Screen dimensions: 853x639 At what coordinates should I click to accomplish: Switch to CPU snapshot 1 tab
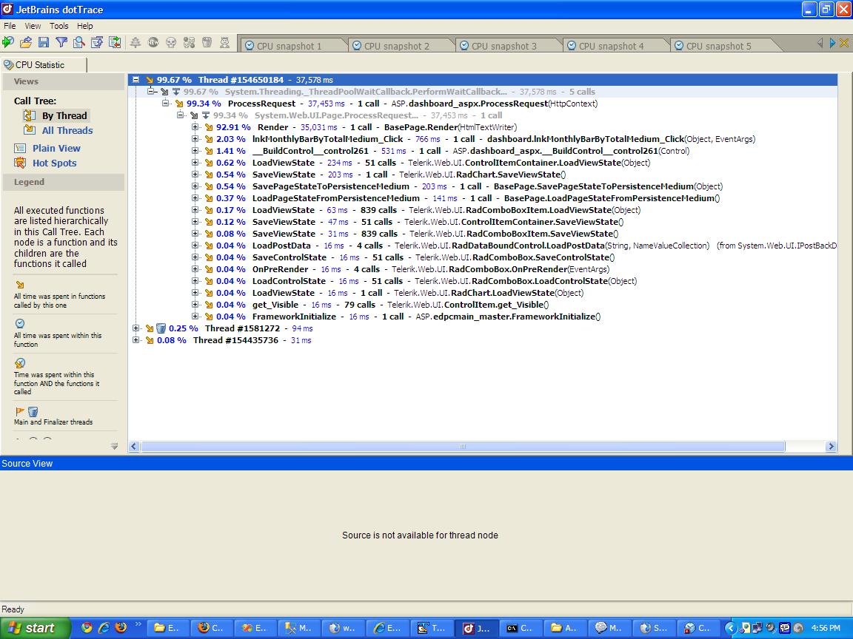tap(289, 46)
